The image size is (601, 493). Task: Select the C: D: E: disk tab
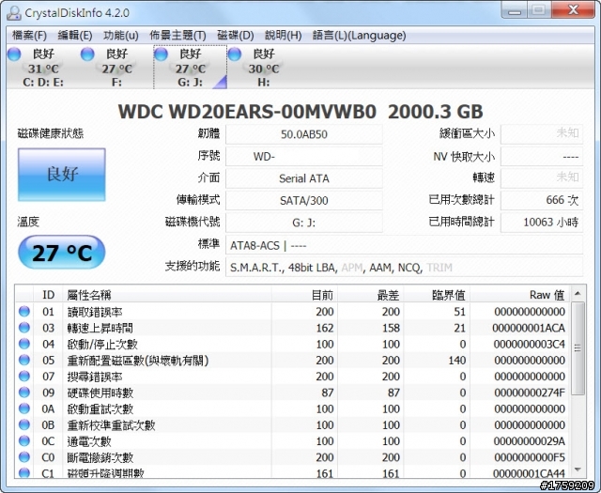pyautogui.click(x=43, y=67)
